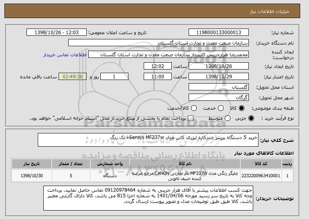The image size is (309, 219).
Task: Click the تاریخ ایجاد نیاز date field
Action: [x=219, y=66]
